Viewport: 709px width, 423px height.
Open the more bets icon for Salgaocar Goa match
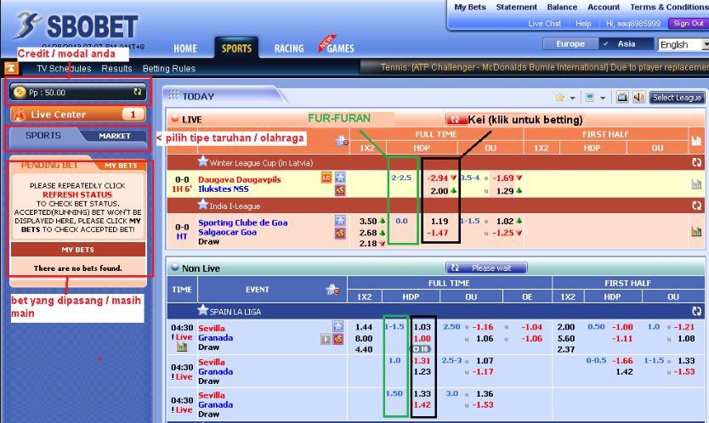click(340, 234)
